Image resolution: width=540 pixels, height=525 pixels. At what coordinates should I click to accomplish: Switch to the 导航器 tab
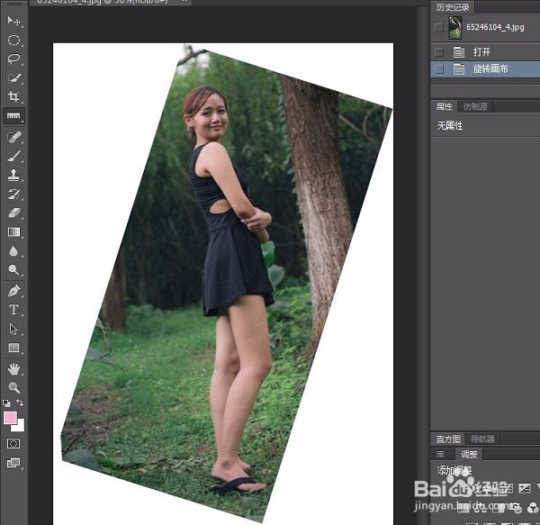coord(482,439)
